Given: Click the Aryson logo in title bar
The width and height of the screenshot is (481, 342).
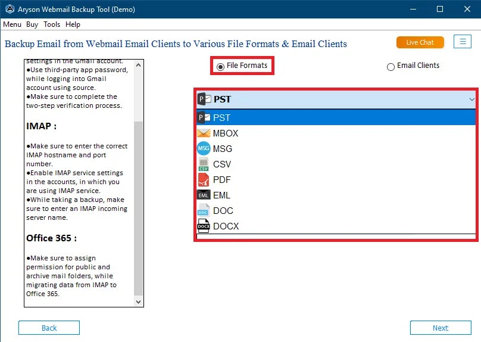Looking at the screenshot, I should pyautogui.click(x=10, y=9).
